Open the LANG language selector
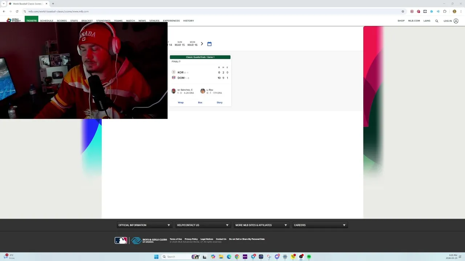 pos(427,21)
